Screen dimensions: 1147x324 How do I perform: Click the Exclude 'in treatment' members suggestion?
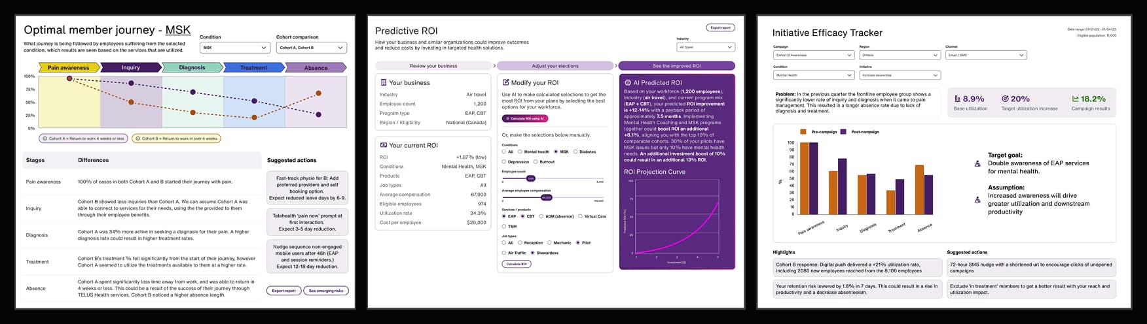pyautogui.click(x=1032, y=289)
